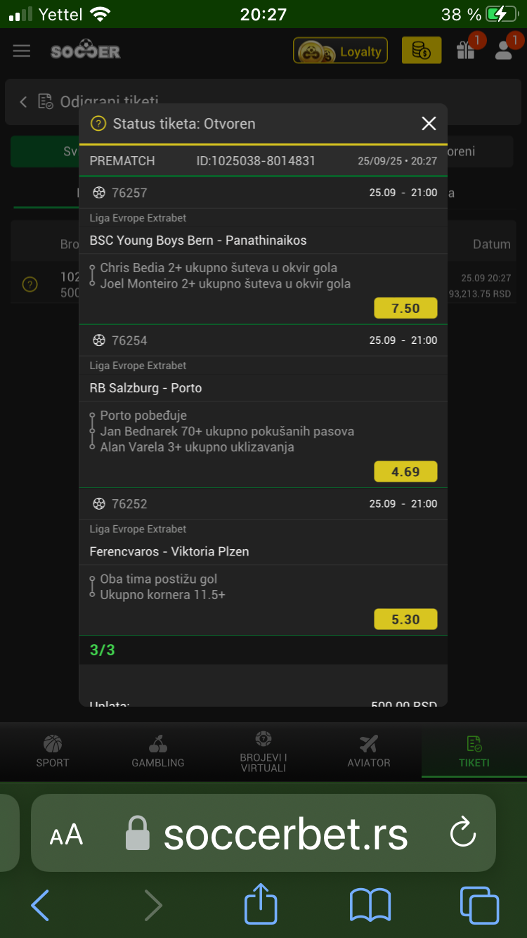The height and width of the screenshot is (938, 527).
Task: Tap the soccerbet.rs address bar
Action: [x=285, y=834]
